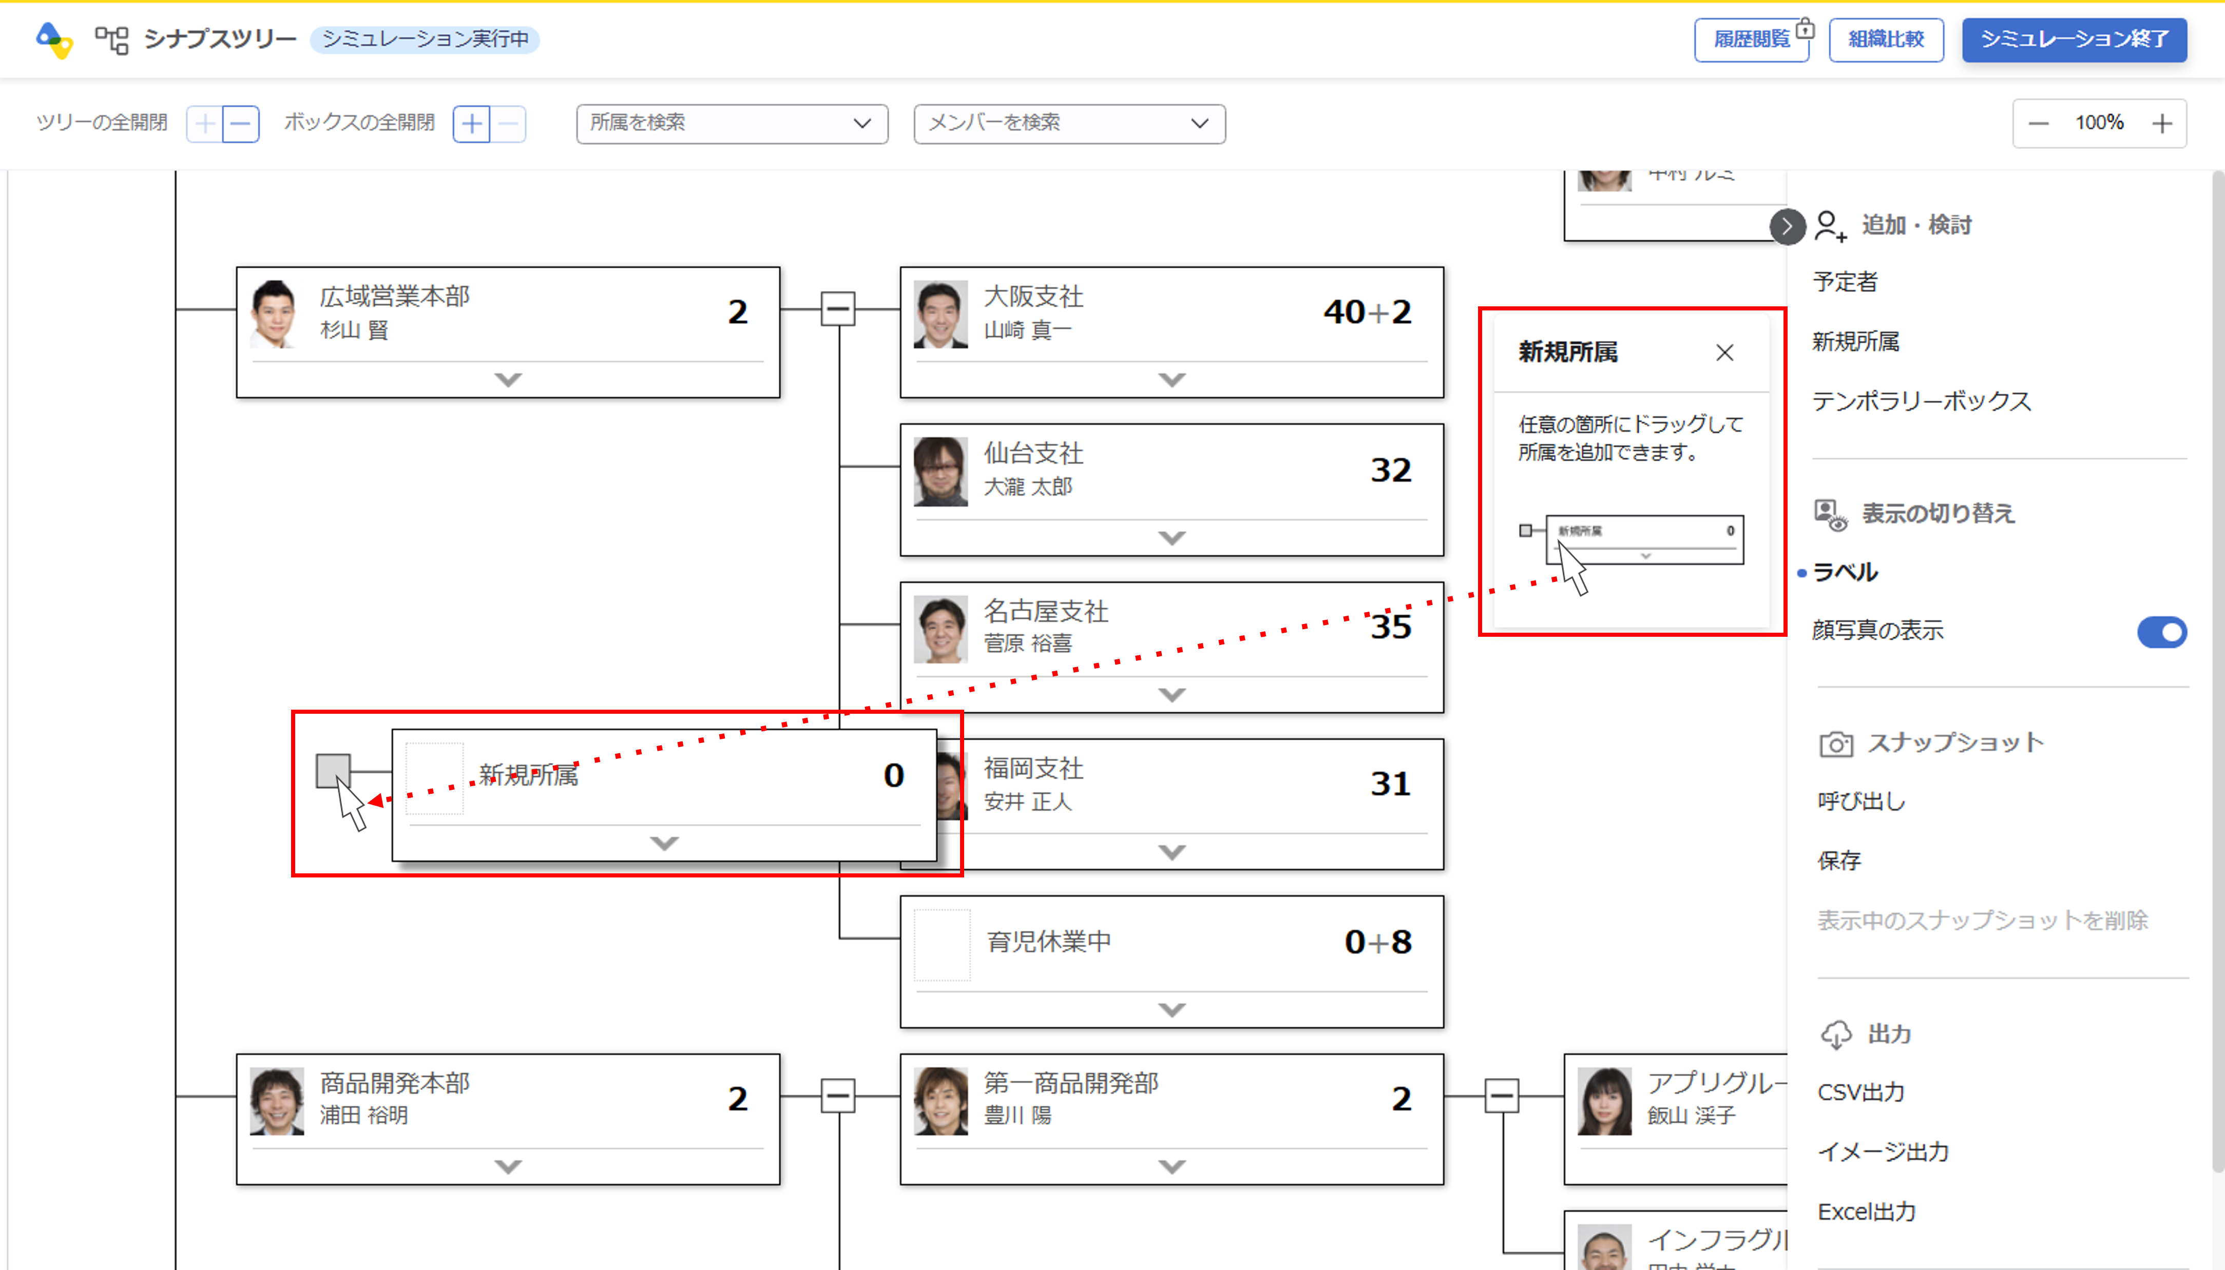The height and width of the screenshot is (1270, 2225).
Task: Open 組織比較 button
Action: tap(1885, 39)
